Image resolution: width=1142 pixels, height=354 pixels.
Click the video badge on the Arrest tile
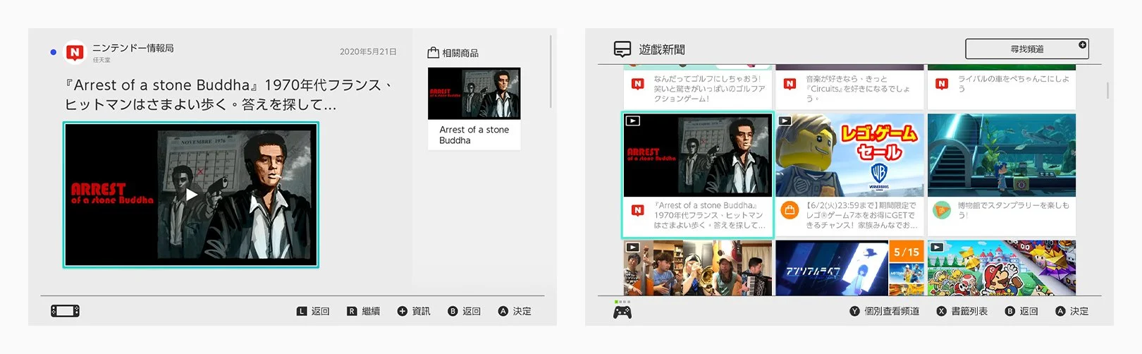[x=633, y=121]
